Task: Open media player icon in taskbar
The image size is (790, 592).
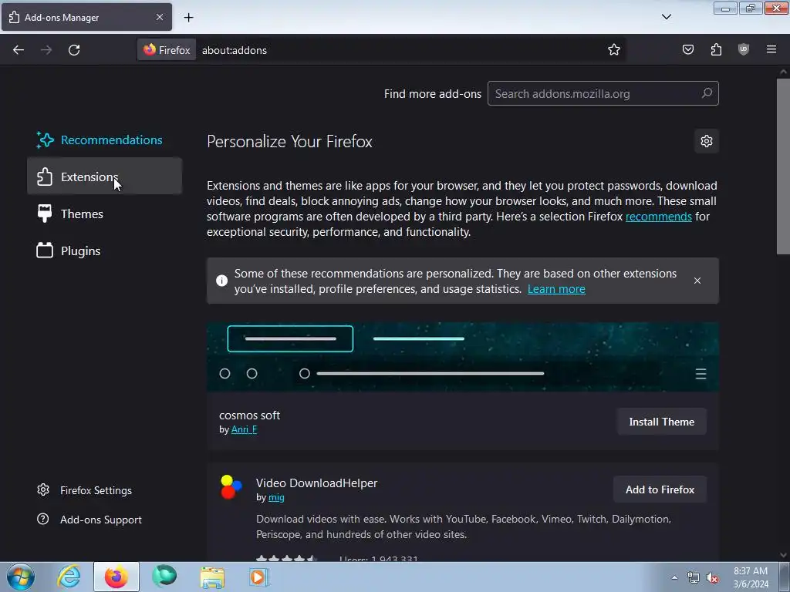Action: [258, 577]
